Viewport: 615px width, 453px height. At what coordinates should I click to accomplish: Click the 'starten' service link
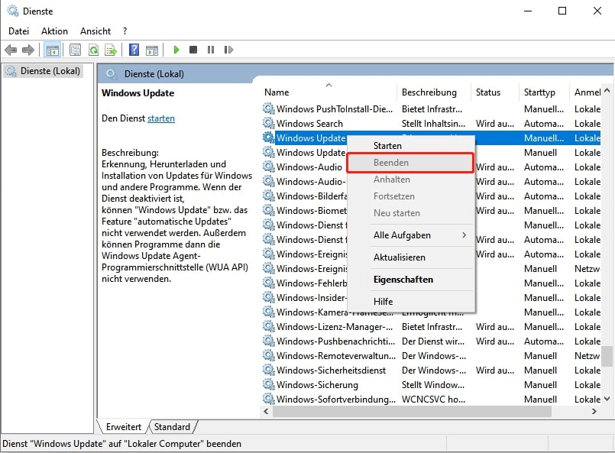click(160, 118)
